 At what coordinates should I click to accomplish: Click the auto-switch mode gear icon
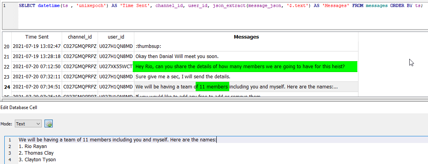coord(48,124)
